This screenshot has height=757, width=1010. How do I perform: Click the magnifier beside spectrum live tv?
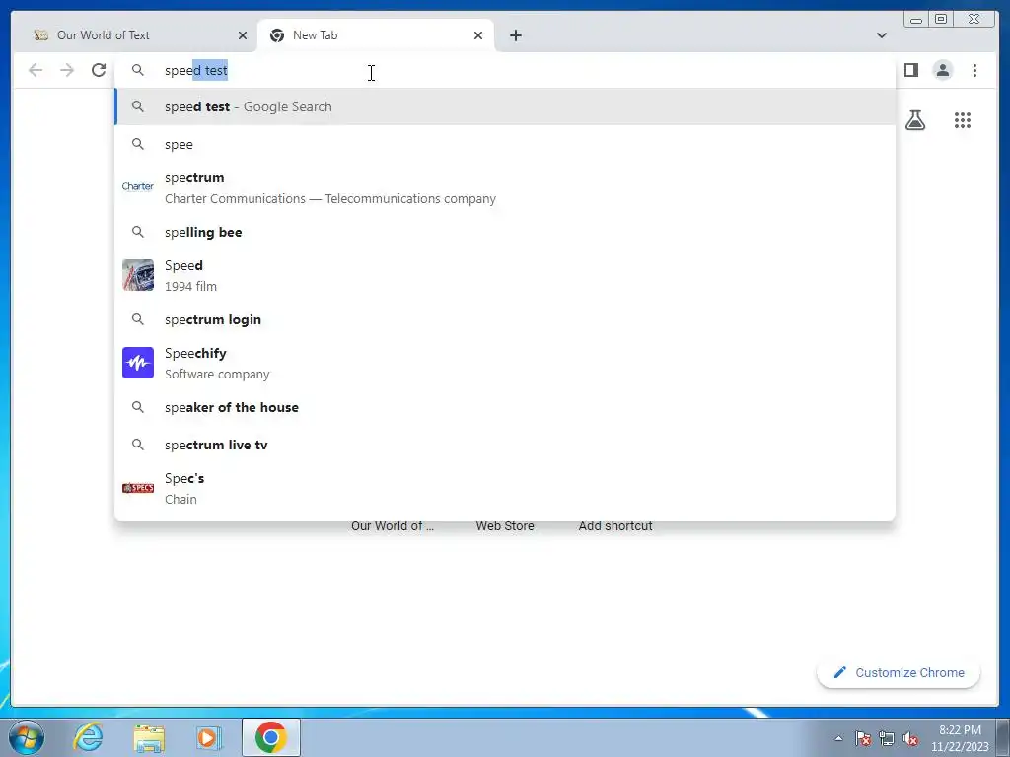click(x=138, y=444)
